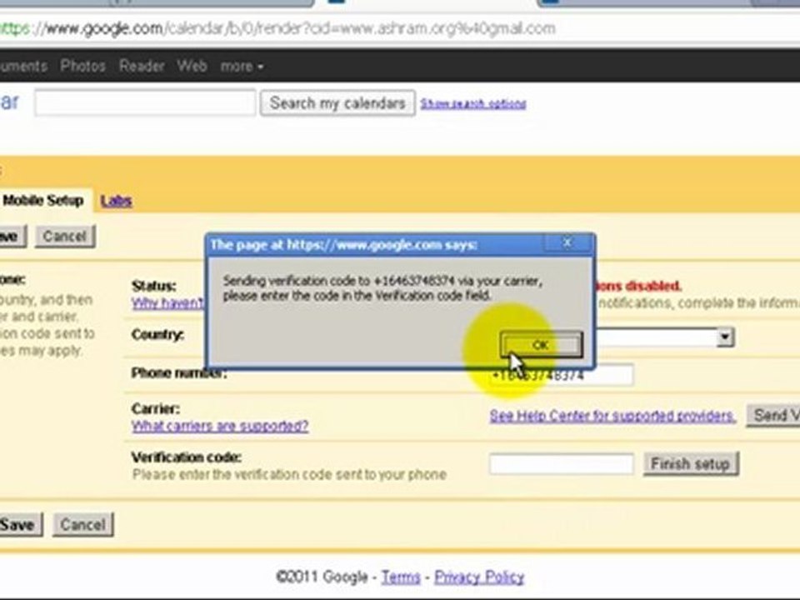Click the Status label text
Screen dimensions: 800x600
(153, 286)
